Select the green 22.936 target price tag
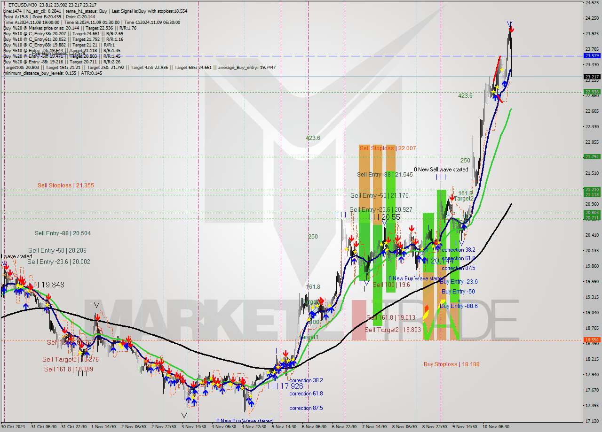 (592, 92)
